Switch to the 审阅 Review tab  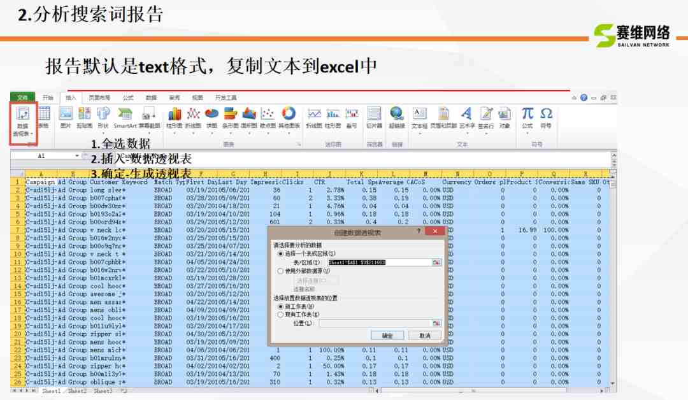coord(175,97)
